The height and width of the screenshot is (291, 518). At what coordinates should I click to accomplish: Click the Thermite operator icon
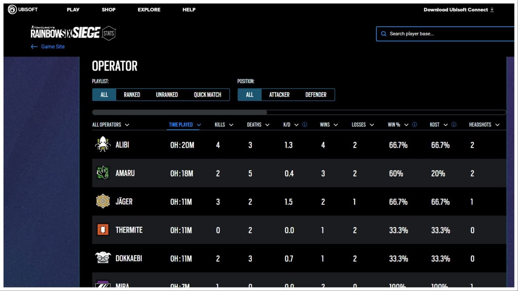pyautogui.click(x=103, y=230)
